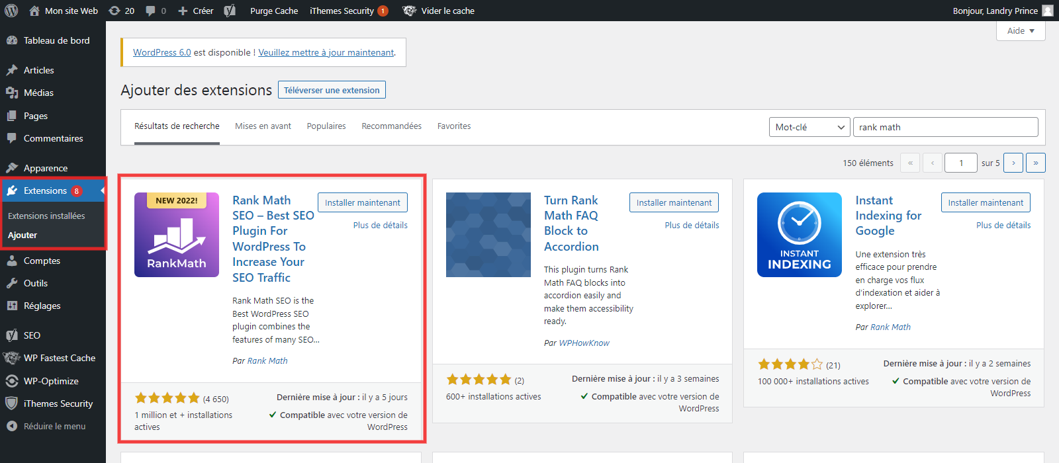Click the WP-Optimize sidebar icon

pyautogui.click(x=12, y=381)
